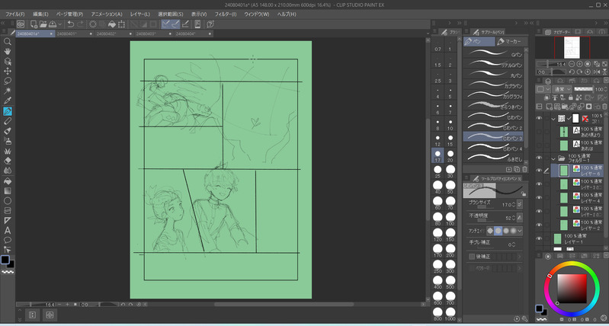Viewport: 609px width, 326px height.
Task: Open the opacity dynamics settings button
Action: [520, 218]
